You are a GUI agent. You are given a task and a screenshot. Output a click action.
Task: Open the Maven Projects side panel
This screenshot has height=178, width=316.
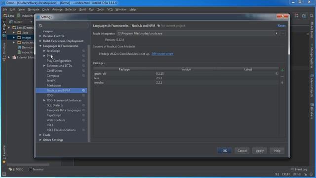312,86
